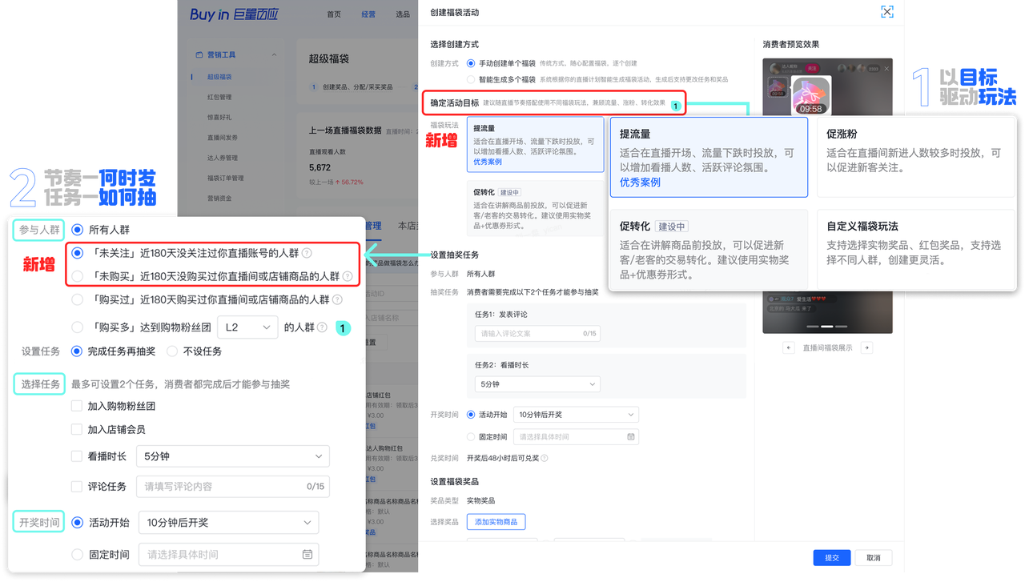Click help icon beside「未关注」audience option
Screen dimensions: 1025x582
coord(307,254)
